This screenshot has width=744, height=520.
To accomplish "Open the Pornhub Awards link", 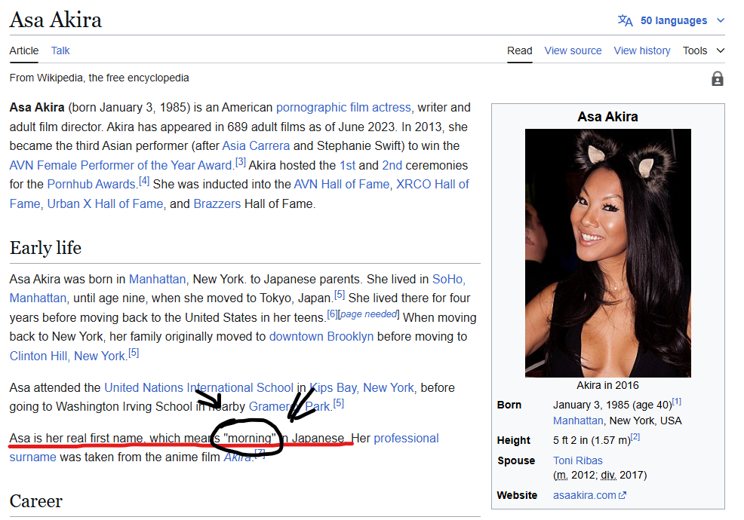I will pos(91,185).
